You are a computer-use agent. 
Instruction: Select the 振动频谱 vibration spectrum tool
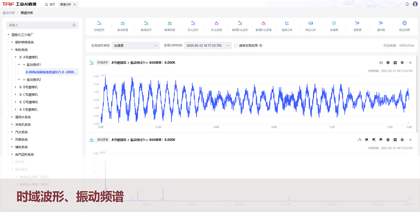point(123,26)
